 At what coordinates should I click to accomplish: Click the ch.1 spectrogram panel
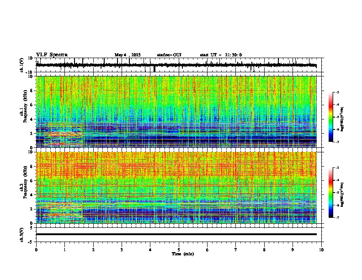pyautogui.click(x=176, y=112)
